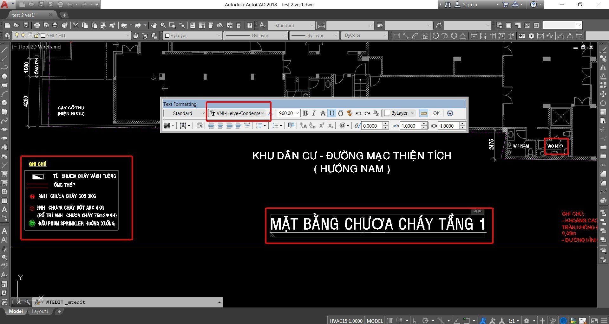Select the test 2 ver1 drawing tab
Viewport: 609px width, 324px height.
point(24,15)
